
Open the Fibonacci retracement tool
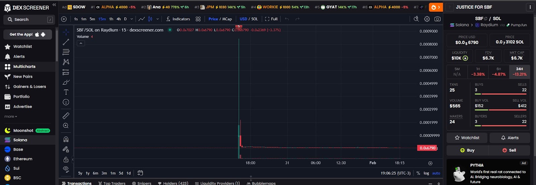66,52
